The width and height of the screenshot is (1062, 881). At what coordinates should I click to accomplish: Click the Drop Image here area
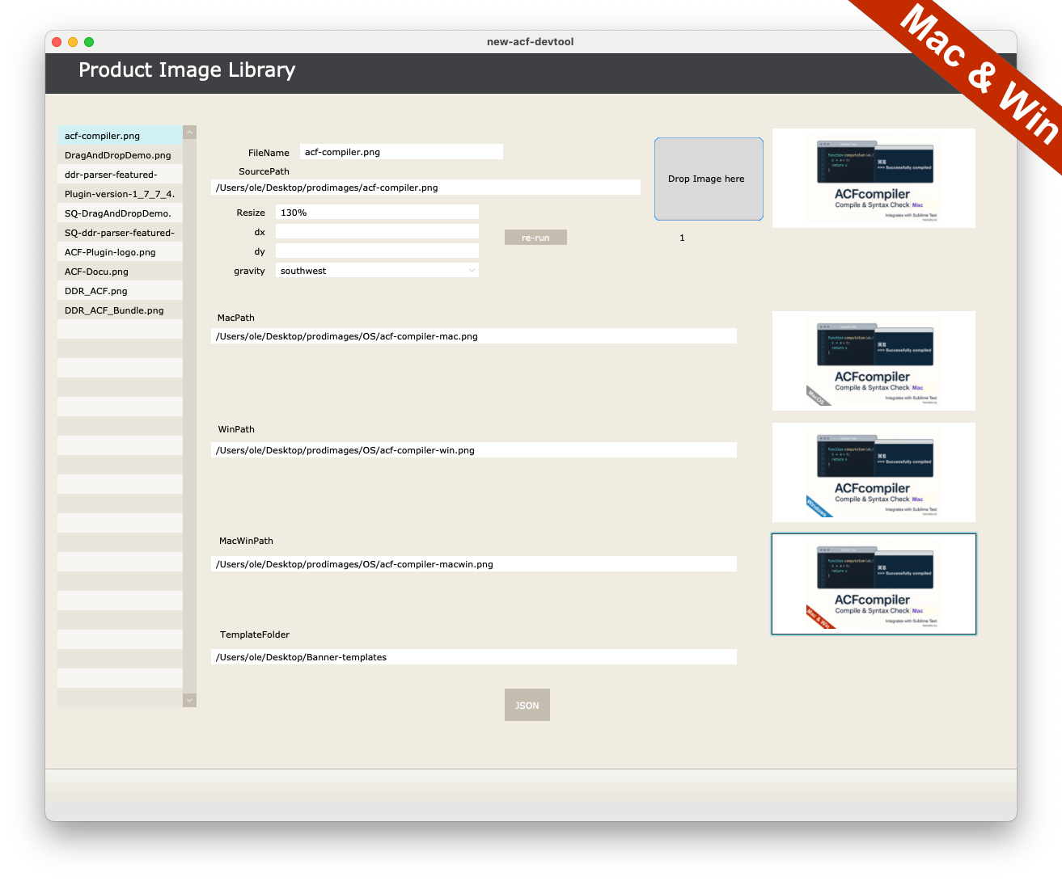coord(709,179)
